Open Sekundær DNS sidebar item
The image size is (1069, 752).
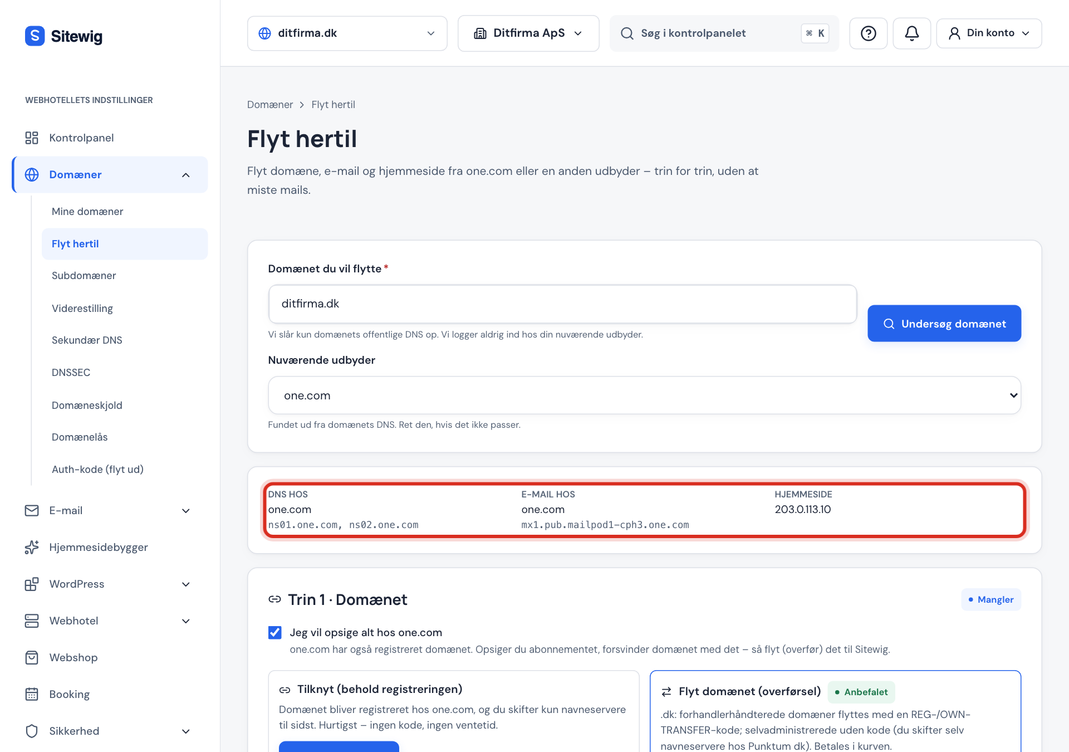125,340
